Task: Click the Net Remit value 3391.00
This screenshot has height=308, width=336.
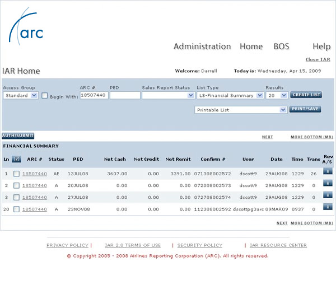Action: point(180,174)
